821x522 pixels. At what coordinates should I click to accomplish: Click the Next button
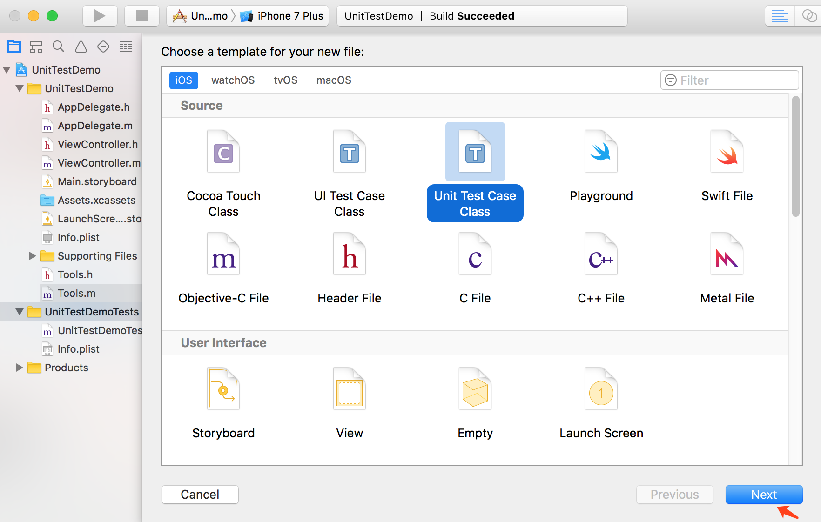[764, 495]
